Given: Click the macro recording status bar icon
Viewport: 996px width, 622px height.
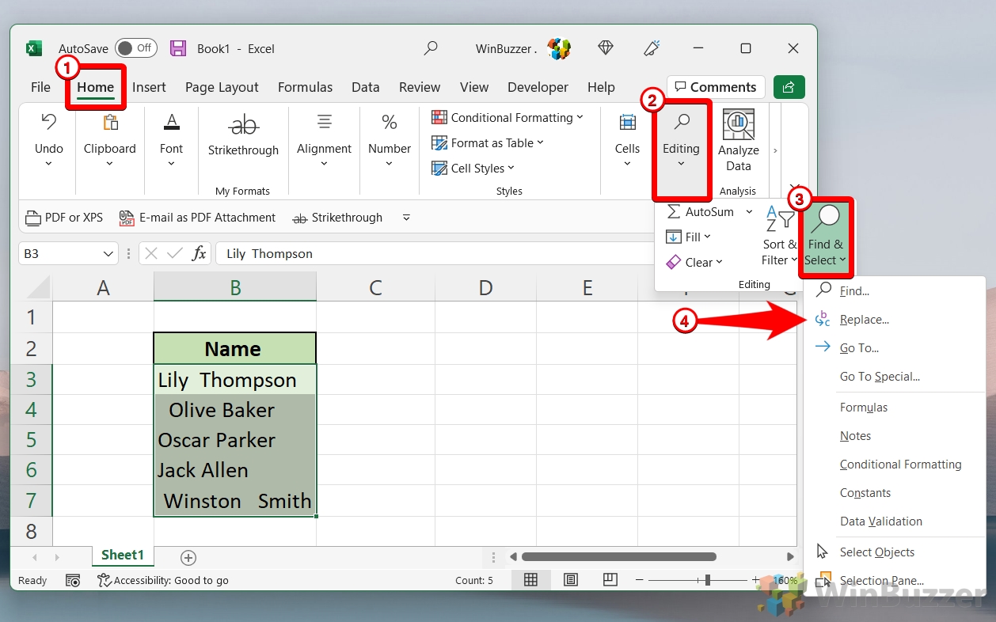Looking at the screenshot, I should [x=73, y=581].
